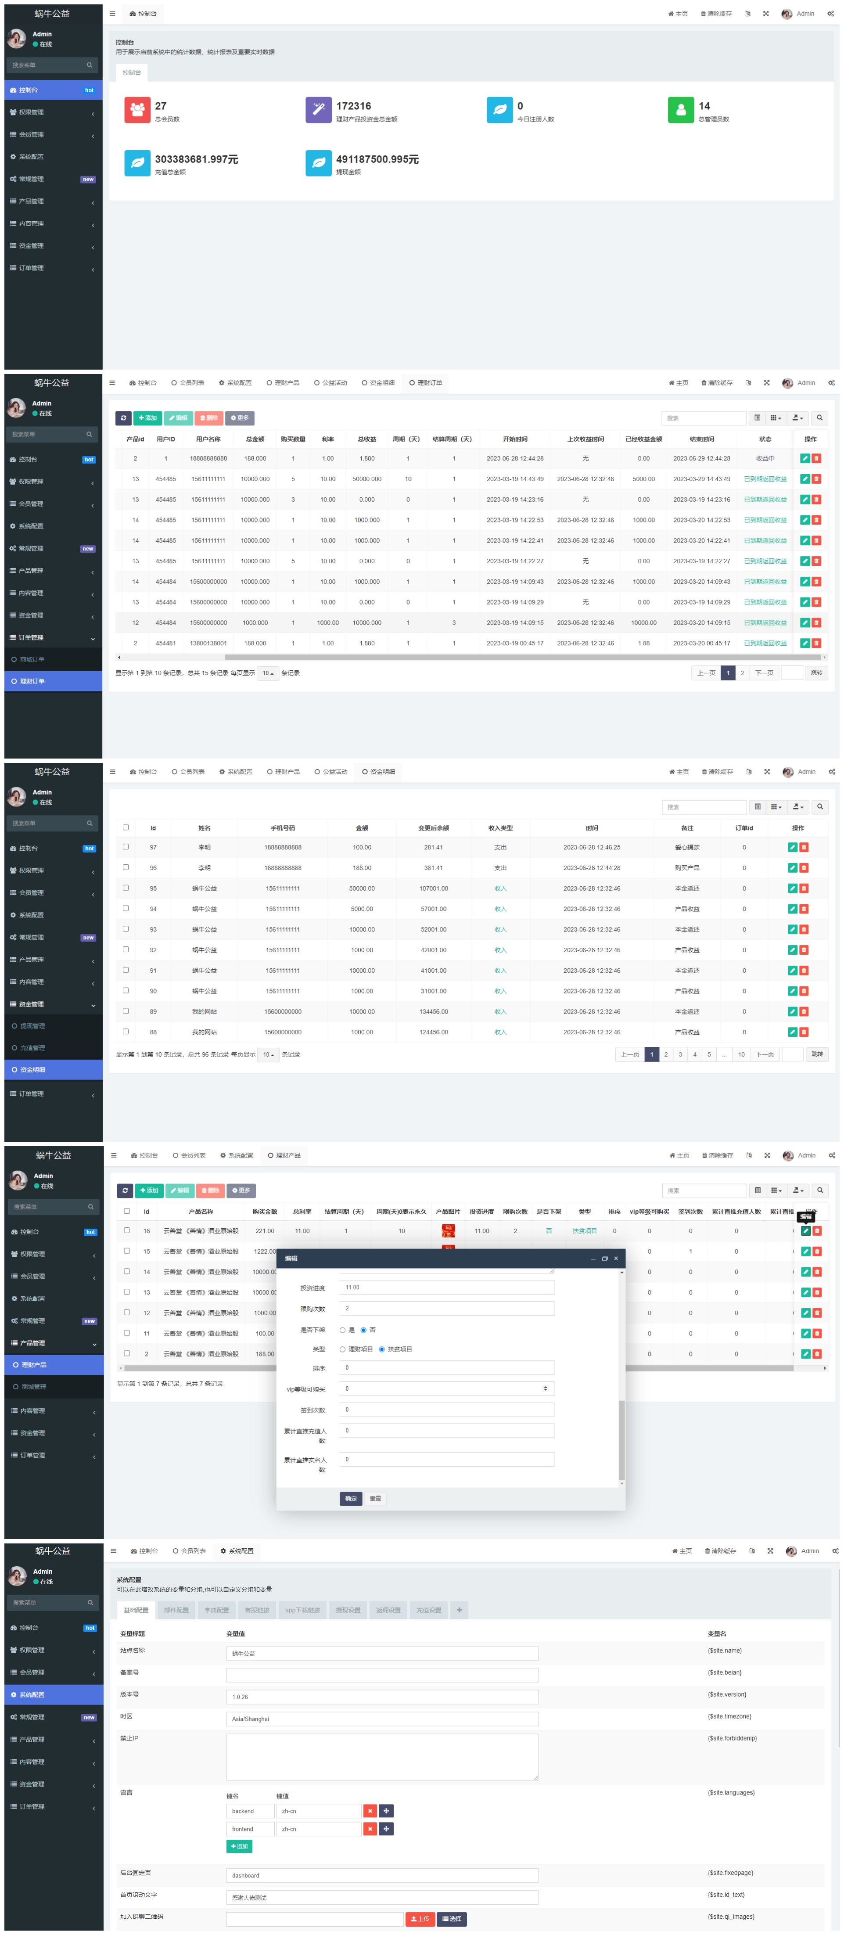
Task: Click the red delete icon for product Id 2
Action: pos(817,1354)
